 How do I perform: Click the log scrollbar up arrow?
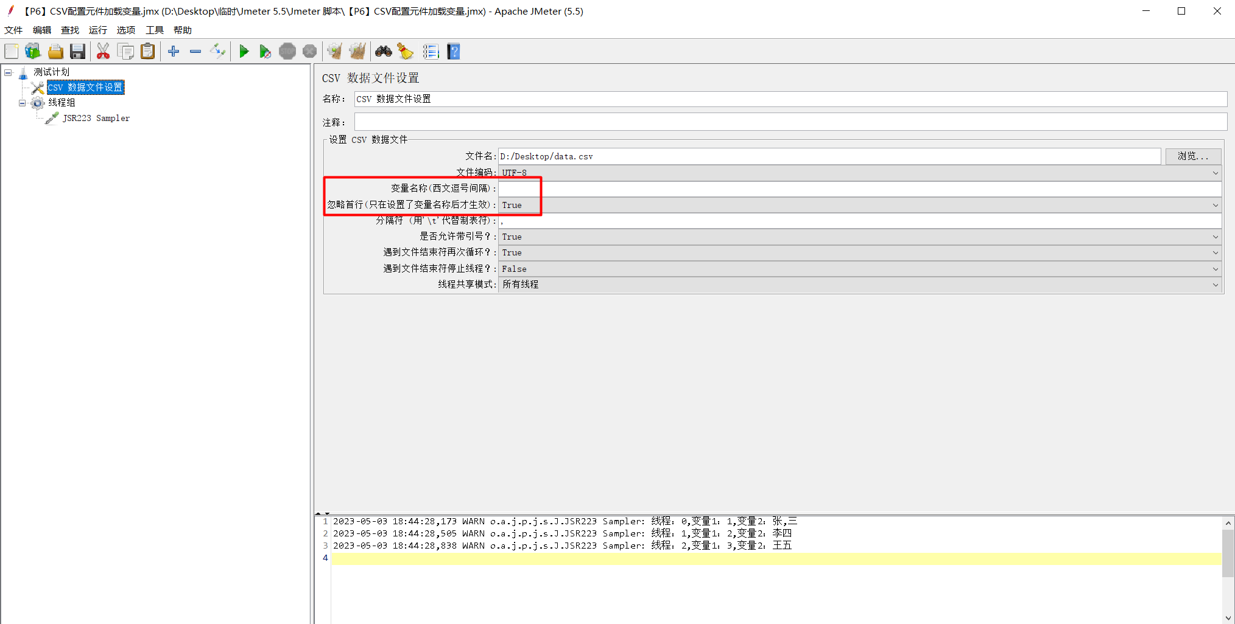(x=1228, y=523)
